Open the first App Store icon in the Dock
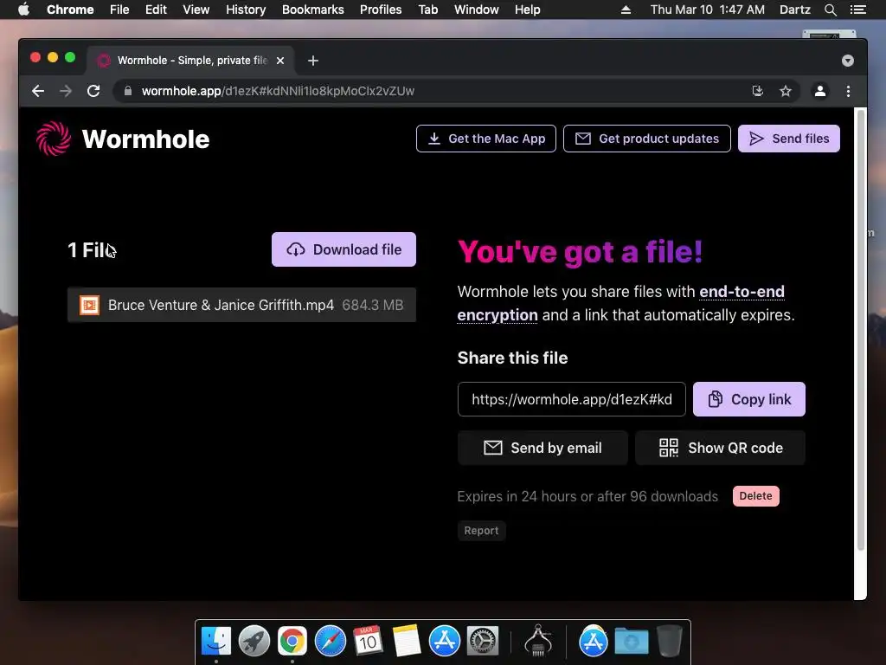 (444, 642)
